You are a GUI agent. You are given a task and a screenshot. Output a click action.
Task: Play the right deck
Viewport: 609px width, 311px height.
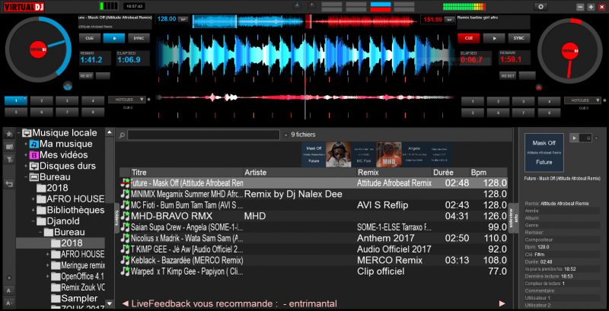pyautogui.click(x=494, y=38)
